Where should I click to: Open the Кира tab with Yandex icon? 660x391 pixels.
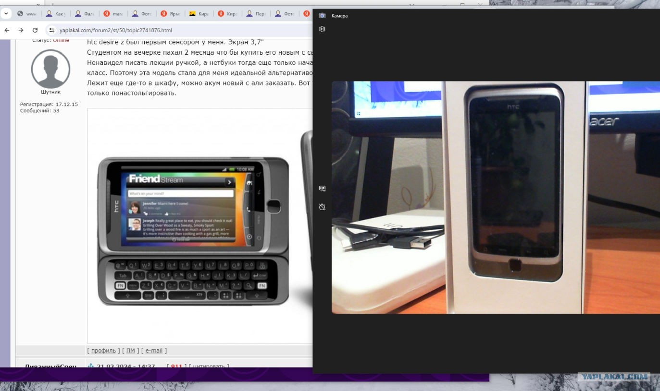point(228,14)
